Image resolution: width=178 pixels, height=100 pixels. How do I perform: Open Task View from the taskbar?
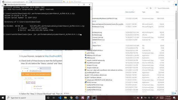pos(54,97)
